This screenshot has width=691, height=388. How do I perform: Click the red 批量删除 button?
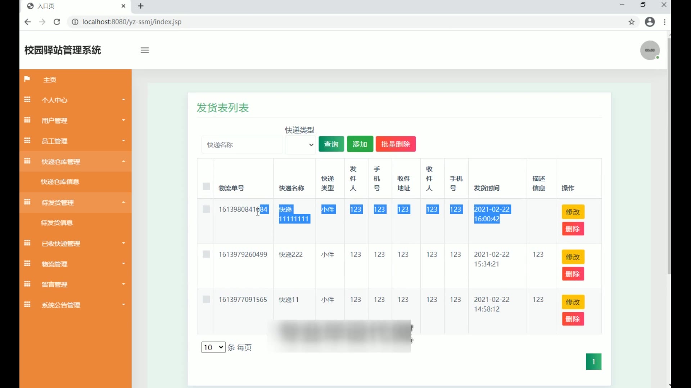[396, 144]
